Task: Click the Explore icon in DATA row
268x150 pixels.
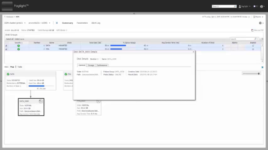Action: pyautogui.click(x=253, y=45)
